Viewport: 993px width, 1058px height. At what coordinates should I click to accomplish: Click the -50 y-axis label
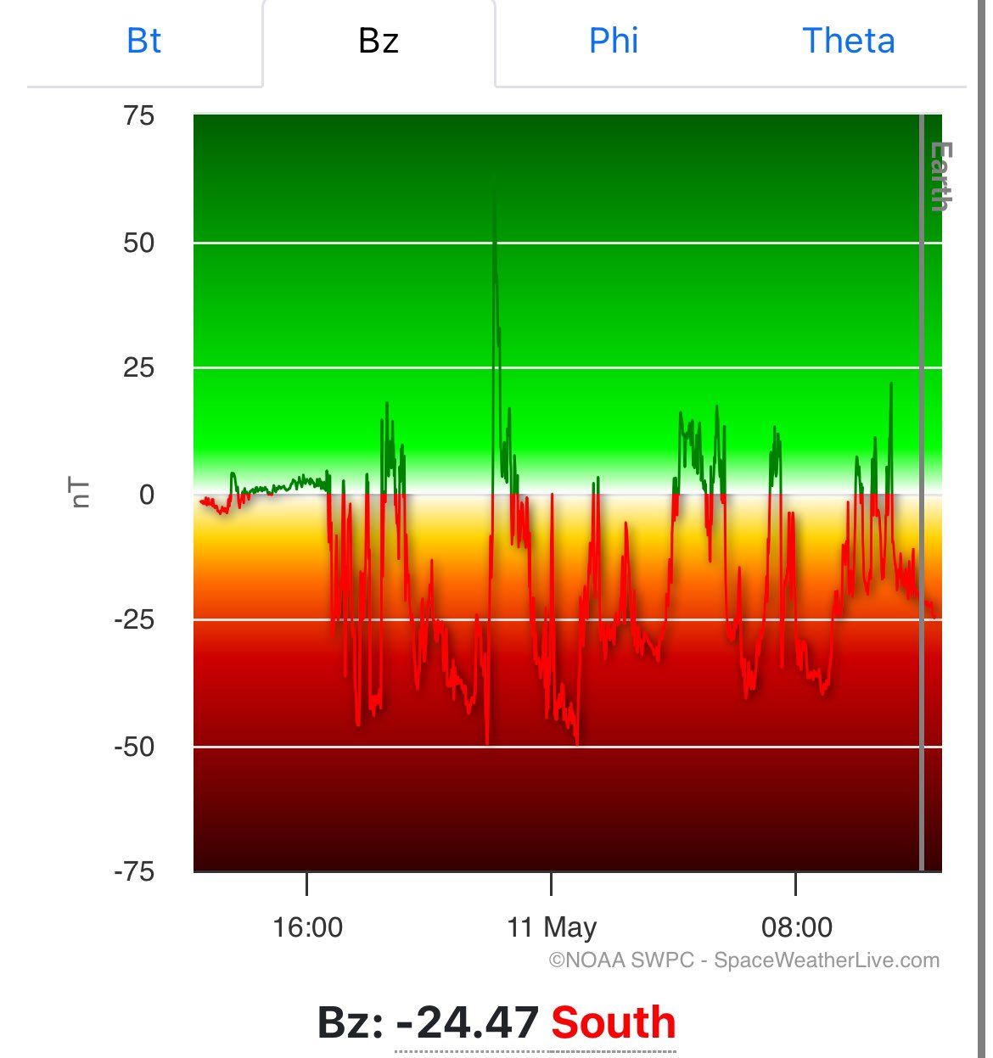pyautogui.click(x=134, y=747)
